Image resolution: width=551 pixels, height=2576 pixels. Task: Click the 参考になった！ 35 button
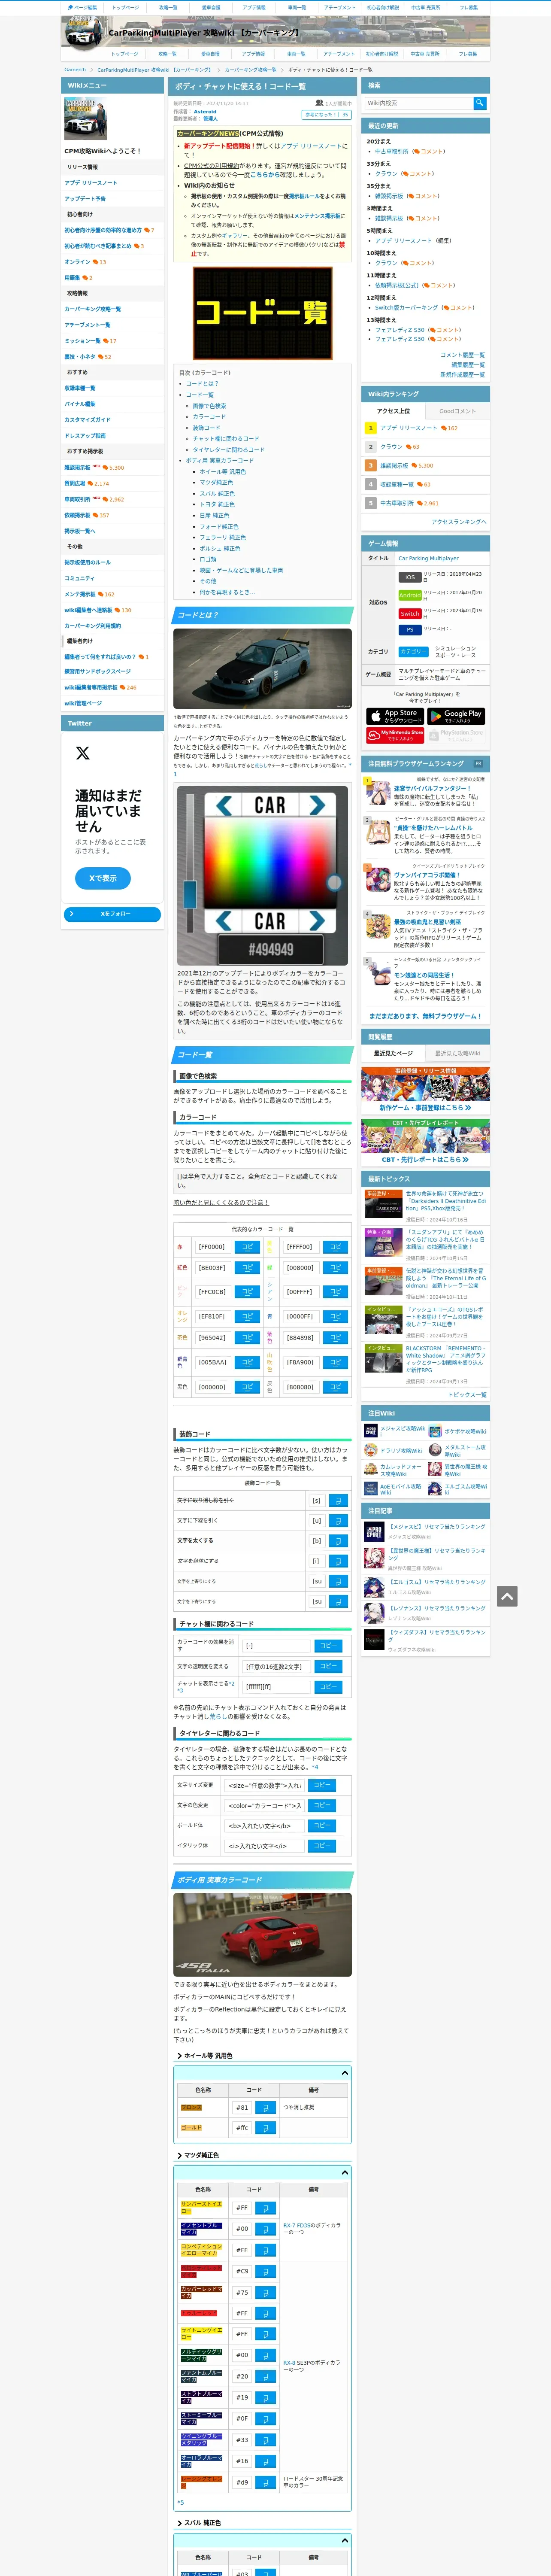coord(327,115)
